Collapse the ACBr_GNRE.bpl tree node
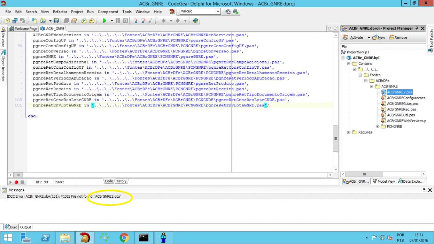 tap(343, 58)
